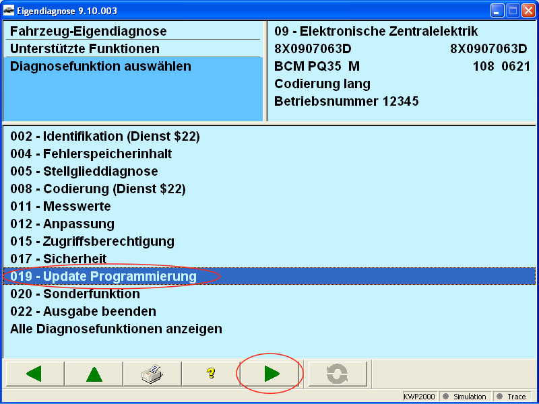Open help with the yellow question mark
Viewport: 539px width, 404px height.
(210, 374)
